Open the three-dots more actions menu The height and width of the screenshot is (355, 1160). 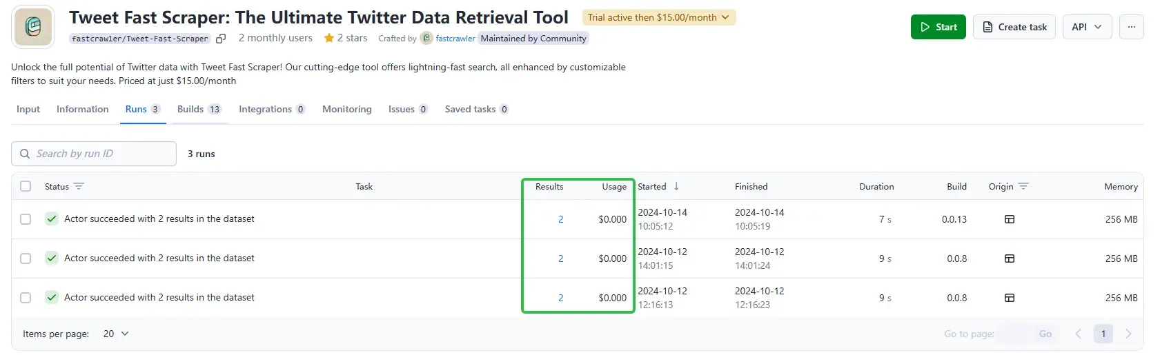[1131, 27]
